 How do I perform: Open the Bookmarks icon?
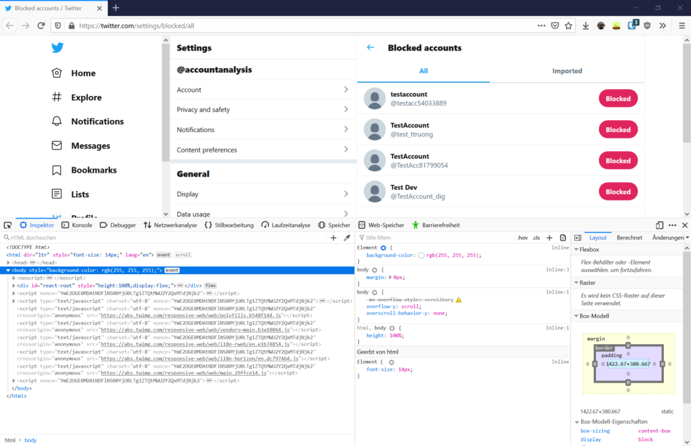(x=57, y=170)
